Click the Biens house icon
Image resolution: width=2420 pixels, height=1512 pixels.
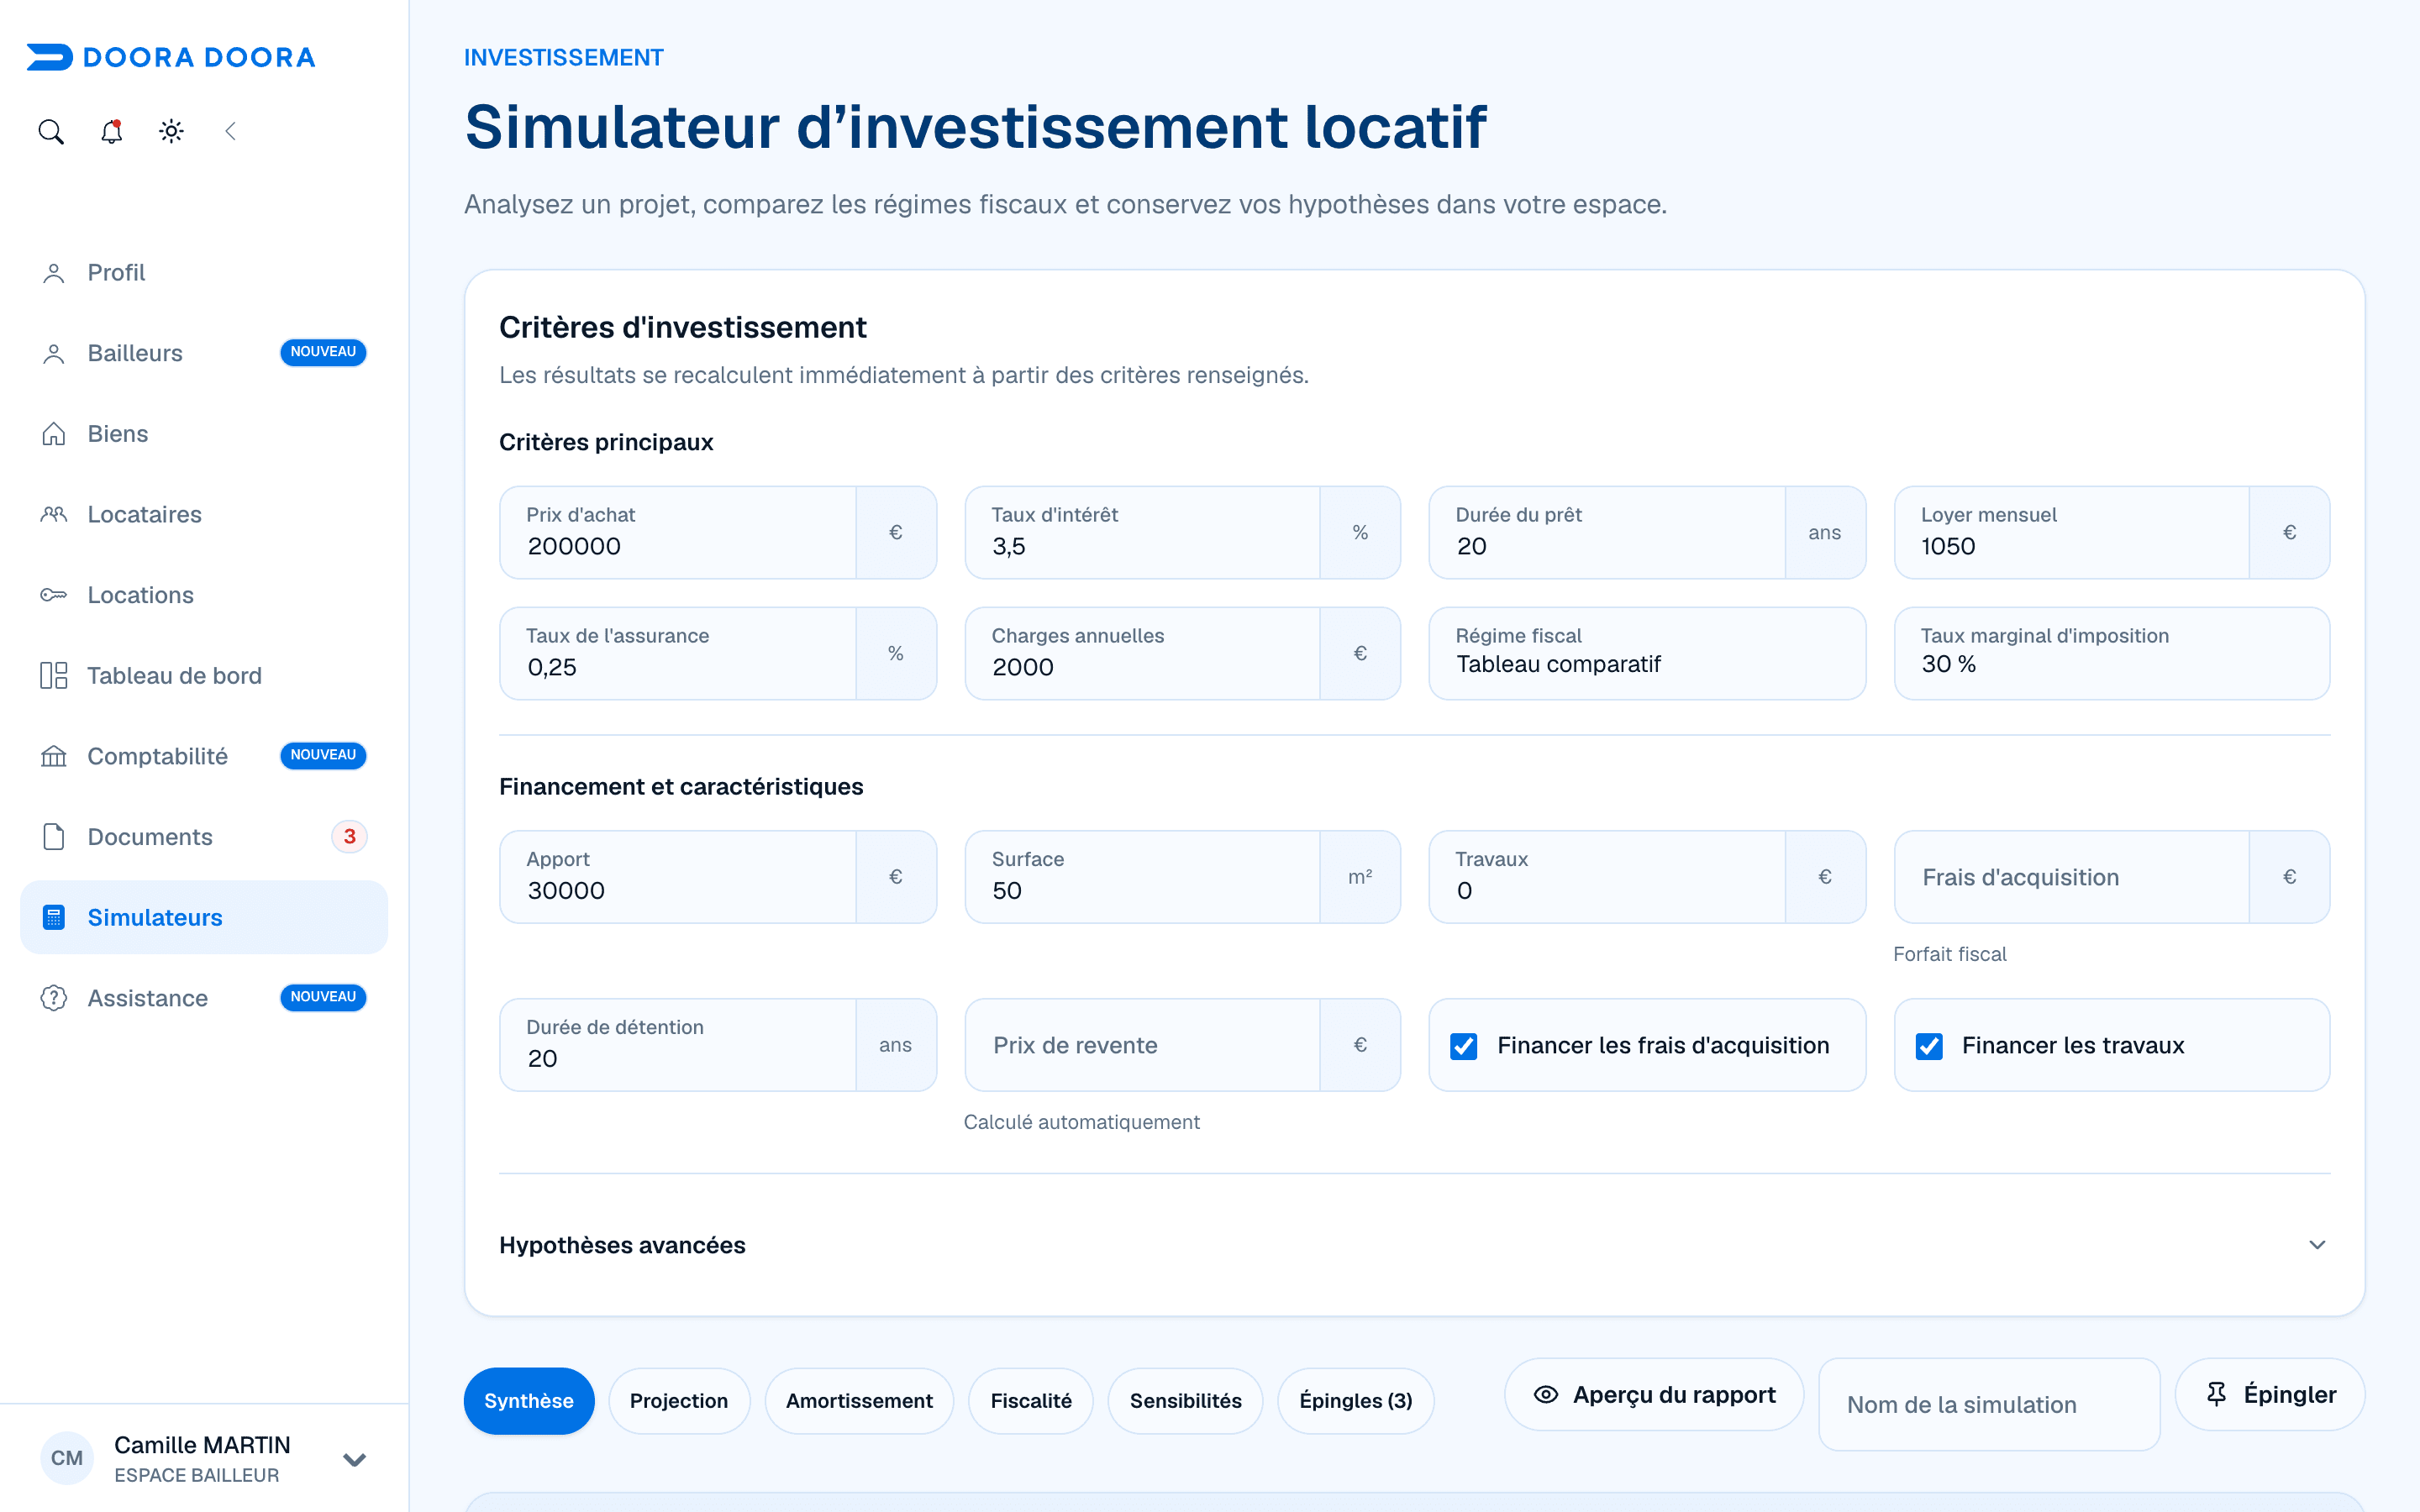(x=54, y=434)
